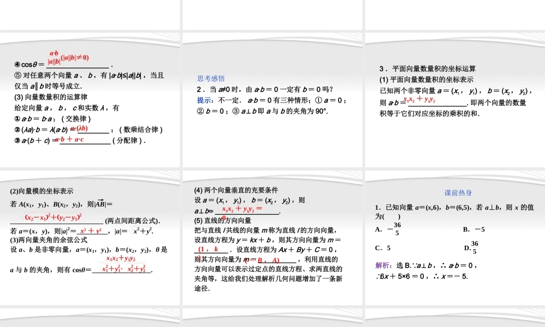Select answer option 'D. 36/5'
Image resolution: width=545 pixels, height=327 pixels.
point(471,247)
